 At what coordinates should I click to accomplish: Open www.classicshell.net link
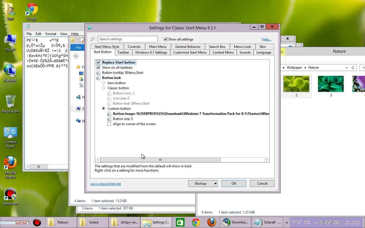pyautogui.click(x=106, y=184)
